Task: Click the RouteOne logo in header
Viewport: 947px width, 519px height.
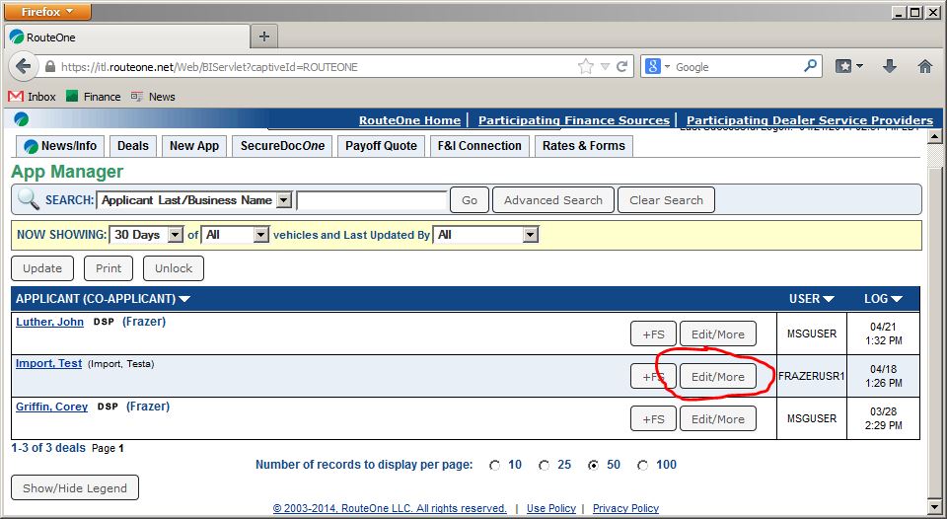Action: coord(21,119)
